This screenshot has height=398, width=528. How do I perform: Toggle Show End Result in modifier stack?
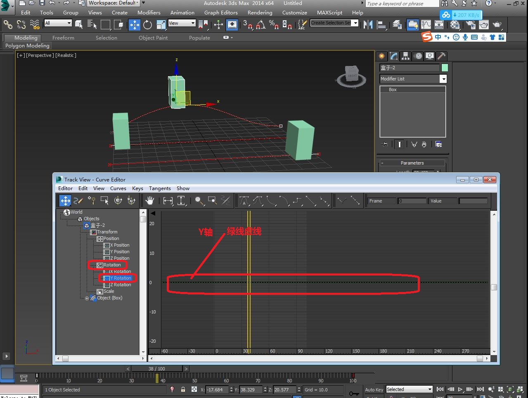click(x=399, y=144)
